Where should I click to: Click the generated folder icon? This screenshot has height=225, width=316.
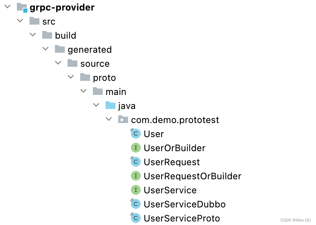tap(60, 49)
